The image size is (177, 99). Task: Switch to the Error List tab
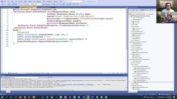click(x=3, y=92)
